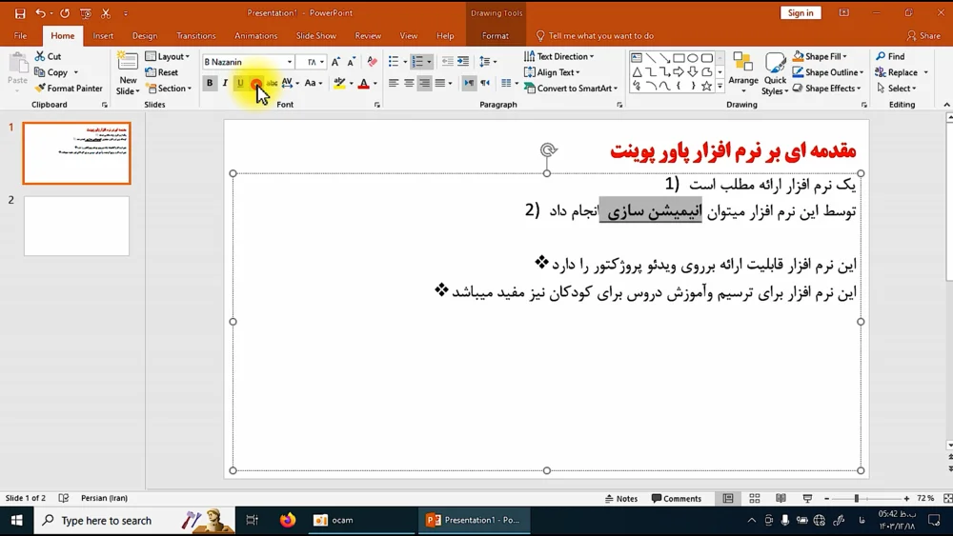This screenshot has height=536, width=953.
Task: Open the Shape Fill dropdown
Action: (820, 56)
